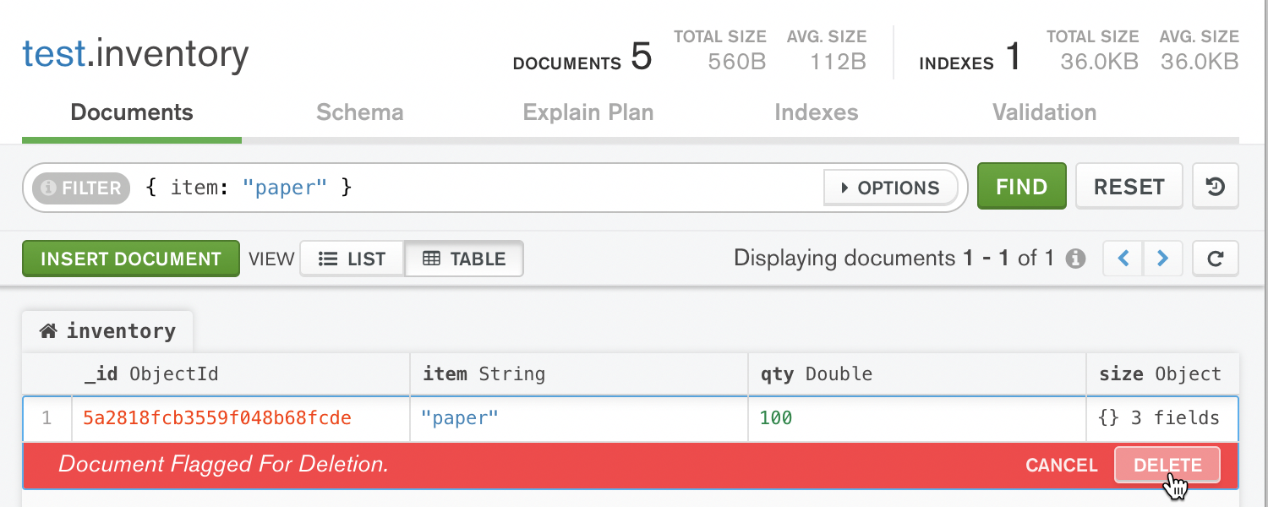Image resolution: width=1268 pixels, height=507 pixels.
Task: Click the refresh documents icon
Action: click(x=1215, y=259)
